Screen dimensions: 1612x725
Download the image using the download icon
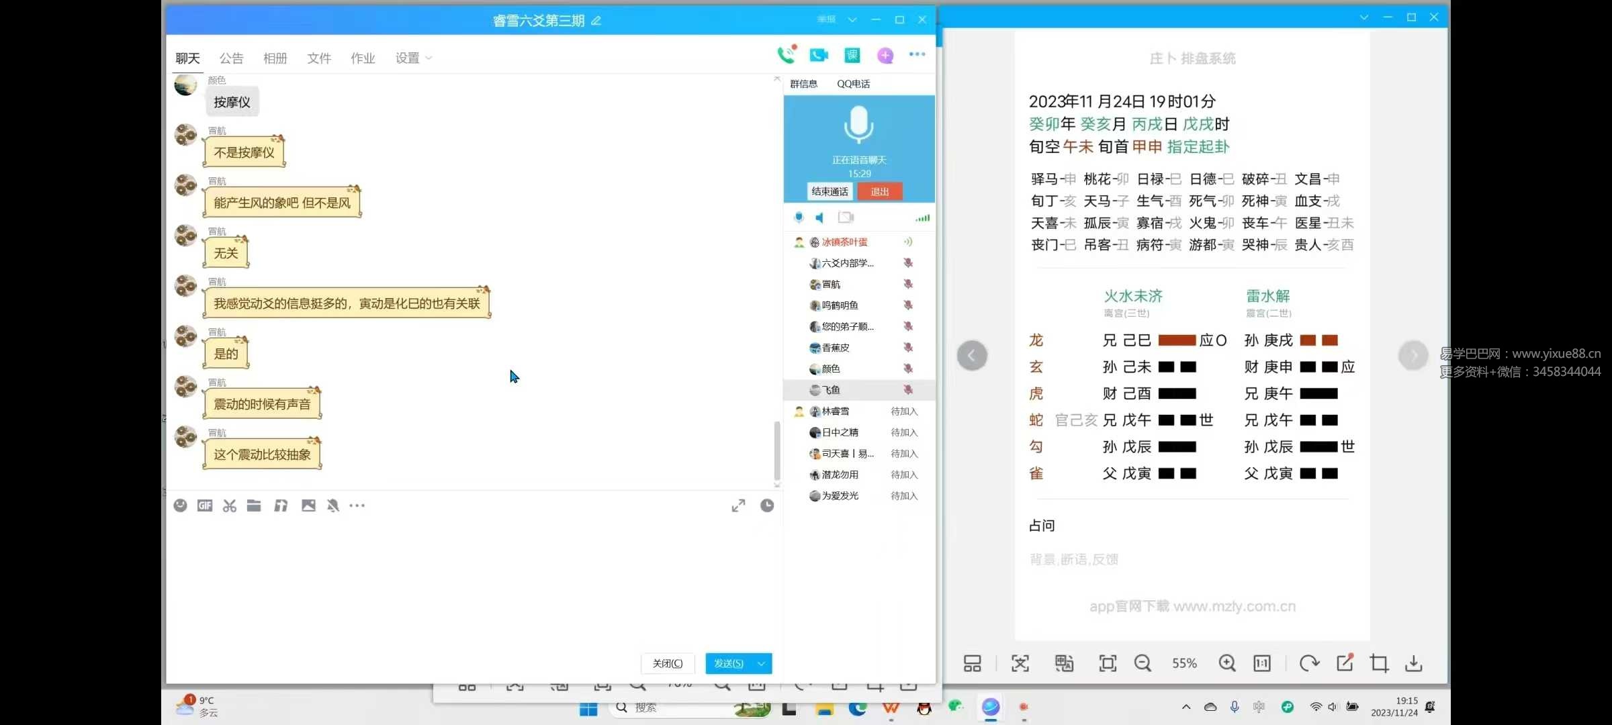point(1414,663)
